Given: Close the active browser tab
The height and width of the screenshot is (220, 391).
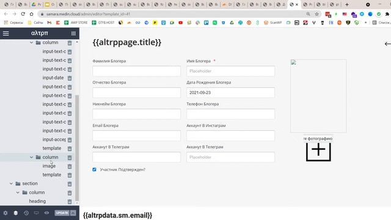Looking at the screenshot, I should pyautogui.click(x=297, y=4).
